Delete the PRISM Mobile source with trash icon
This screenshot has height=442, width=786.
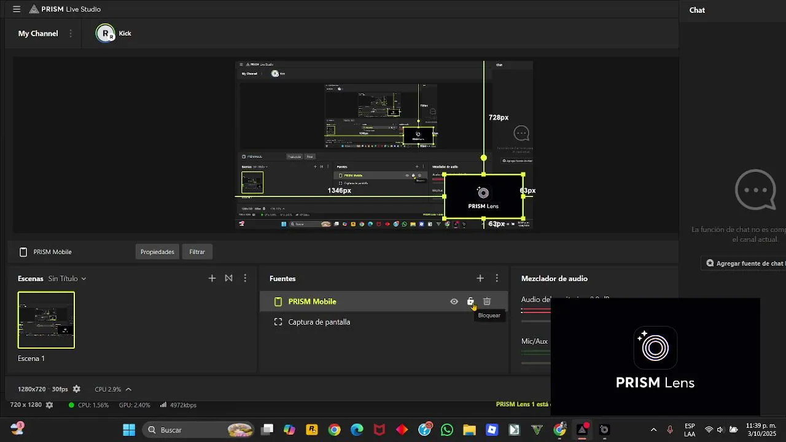(x=487, y=301)
